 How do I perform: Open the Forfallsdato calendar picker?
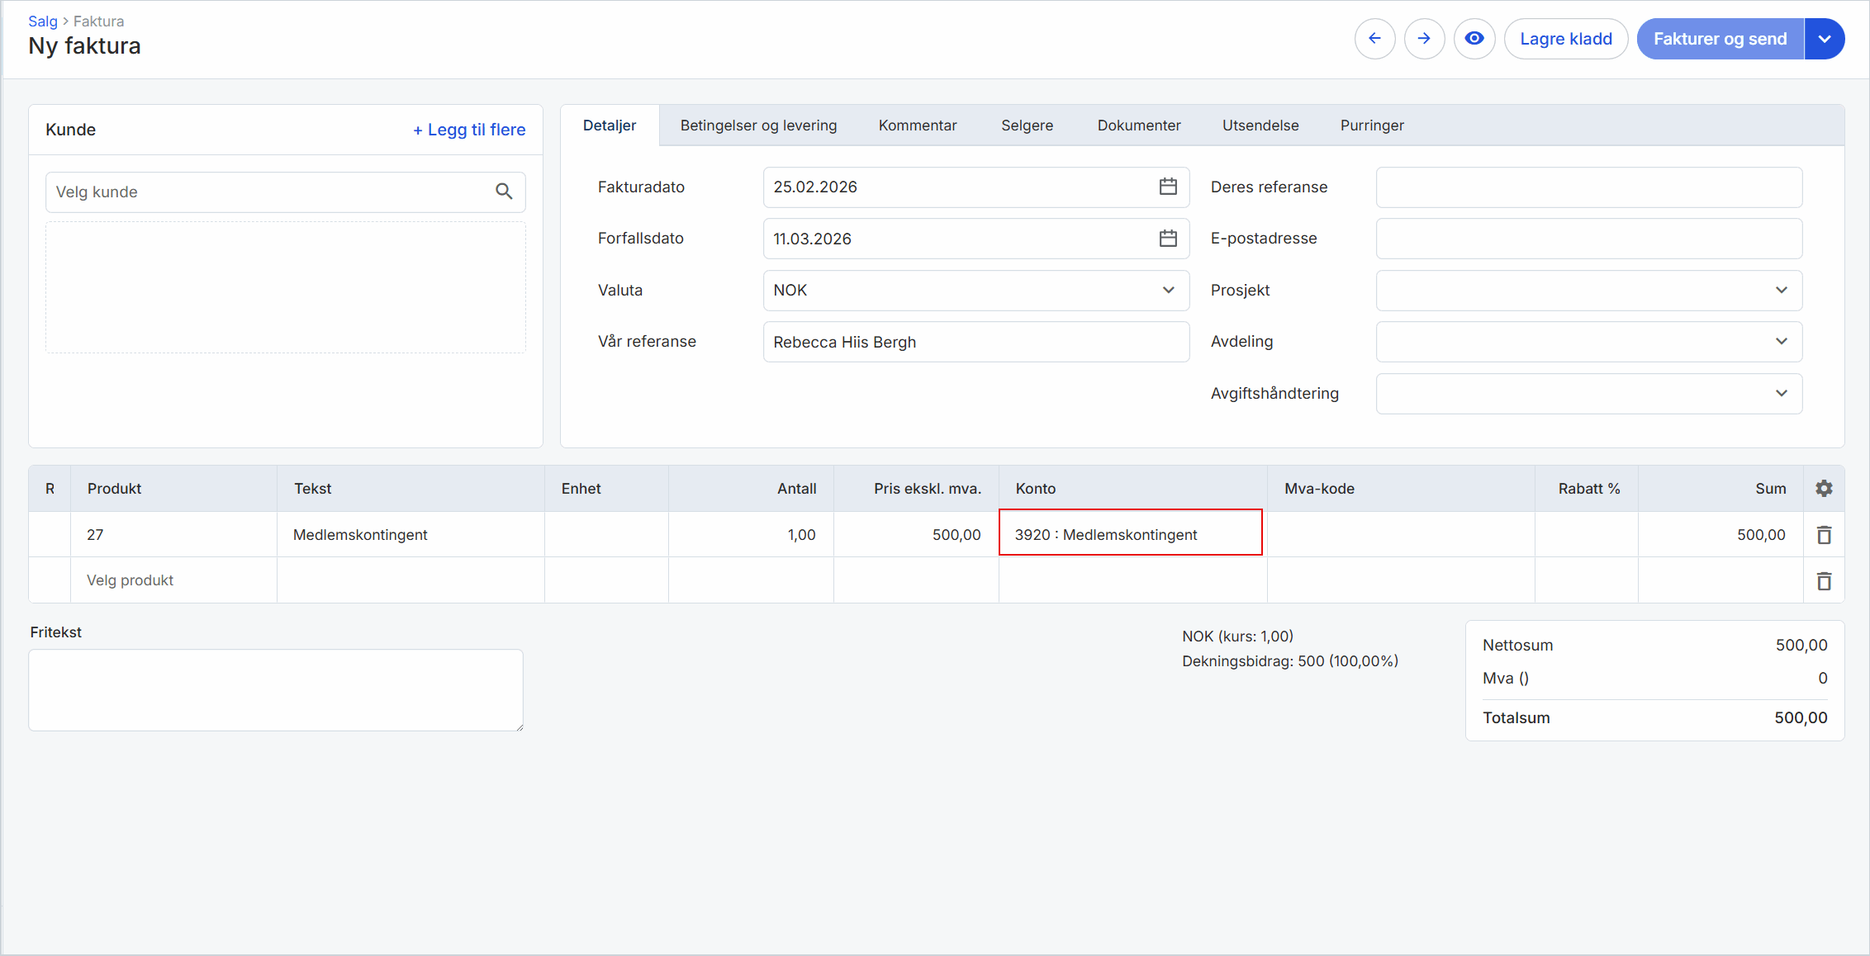1168,239
